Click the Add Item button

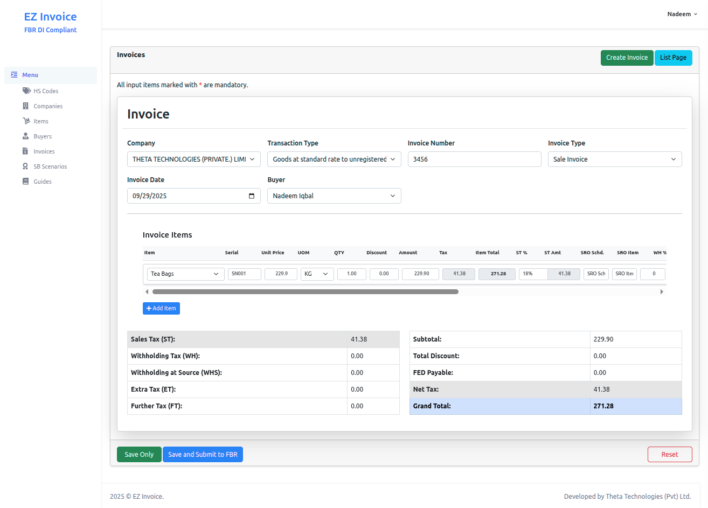pyautogui.click(x=161, y=308)
